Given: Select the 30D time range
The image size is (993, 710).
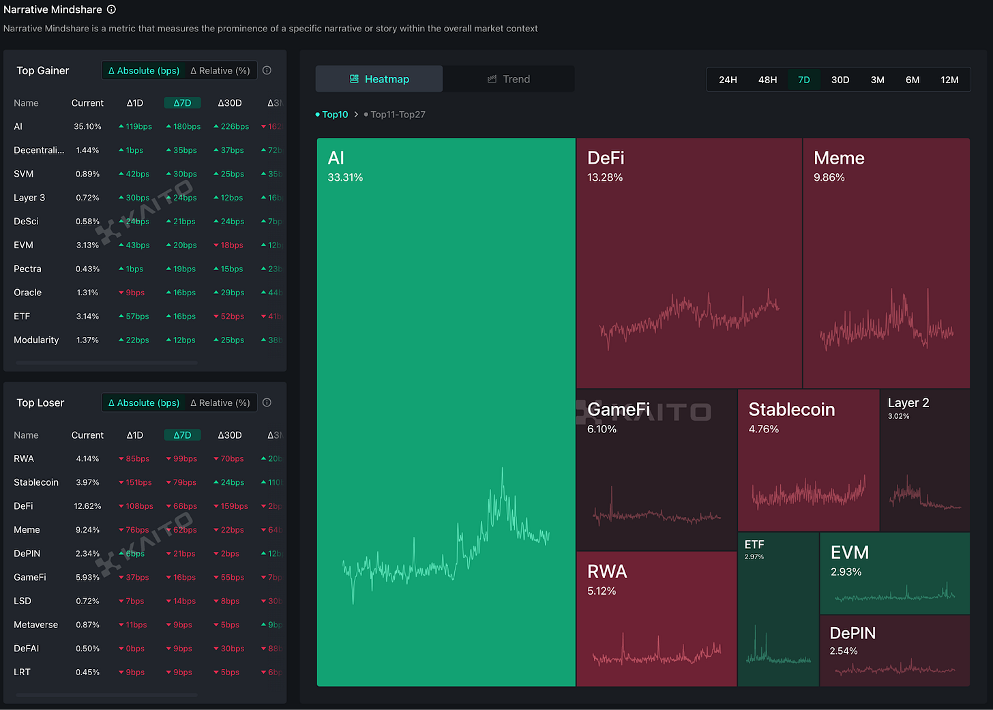Looking at the screenshot, I should coord(840,79).
